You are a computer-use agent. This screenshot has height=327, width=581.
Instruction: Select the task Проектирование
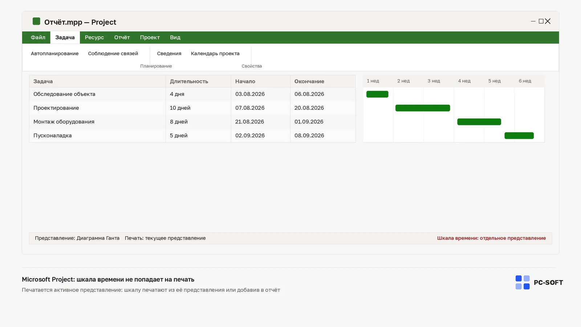click(x=56, y=108)
